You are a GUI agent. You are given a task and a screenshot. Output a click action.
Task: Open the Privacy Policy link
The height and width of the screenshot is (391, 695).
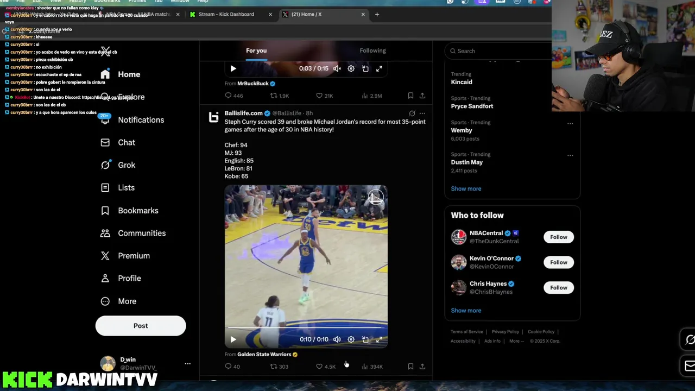(506, 332)
